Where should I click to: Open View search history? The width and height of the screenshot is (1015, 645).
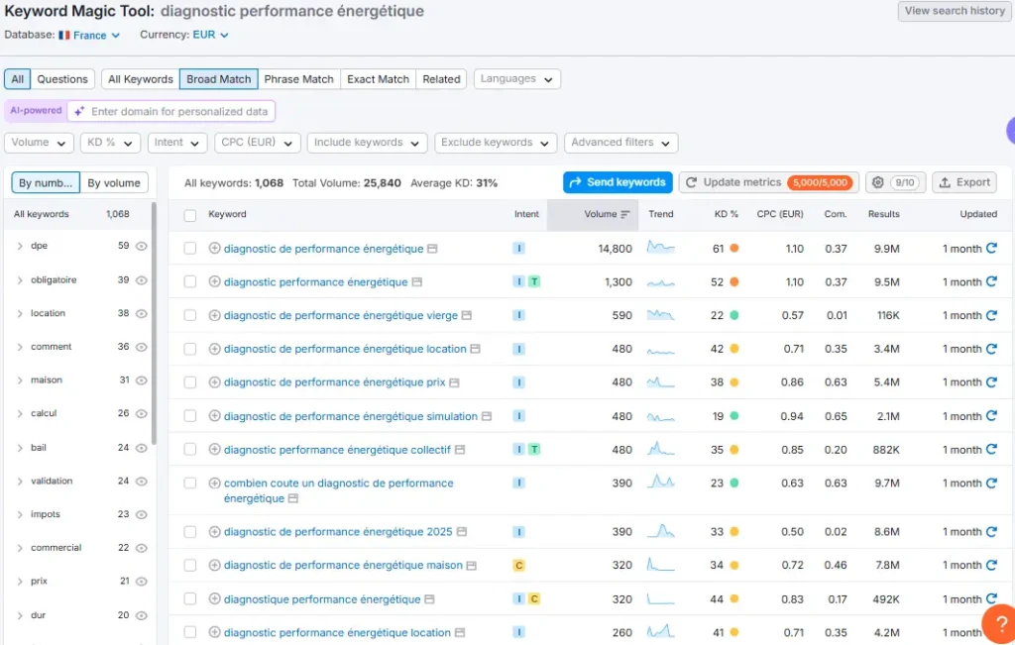(954, 11)
